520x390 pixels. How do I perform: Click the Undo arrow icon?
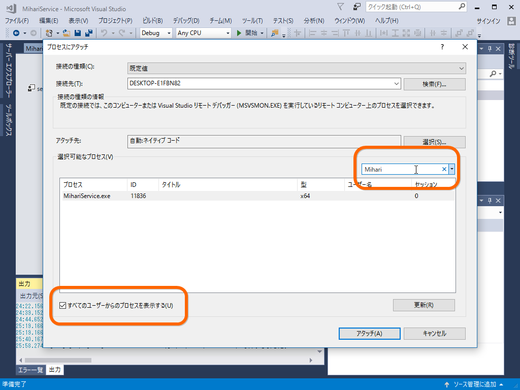pos(104,33)
